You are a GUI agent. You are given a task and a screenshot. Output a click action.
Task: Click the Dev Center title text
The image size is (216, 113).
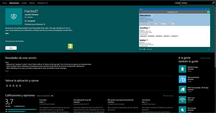pyautogui.click(x=192, y=108)
